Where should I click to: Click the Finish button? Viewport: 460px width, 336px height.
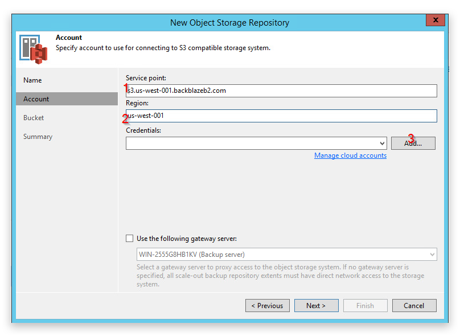click(365, 305)
